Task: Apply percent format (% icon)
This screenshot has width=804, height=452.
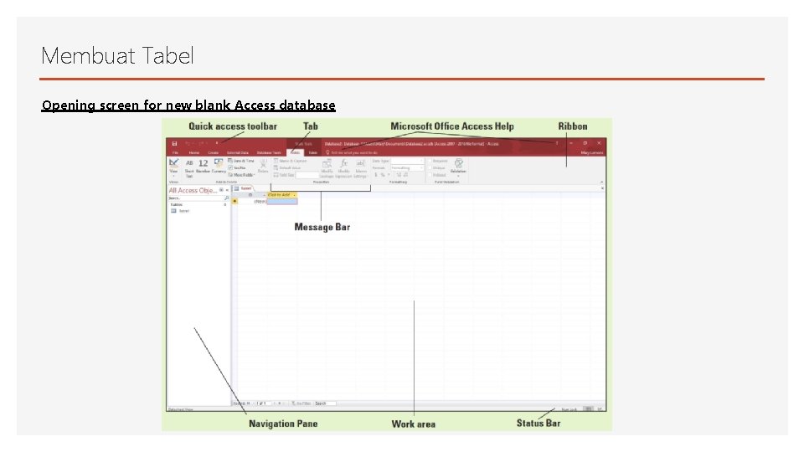Action: click(x=383, y=175)
